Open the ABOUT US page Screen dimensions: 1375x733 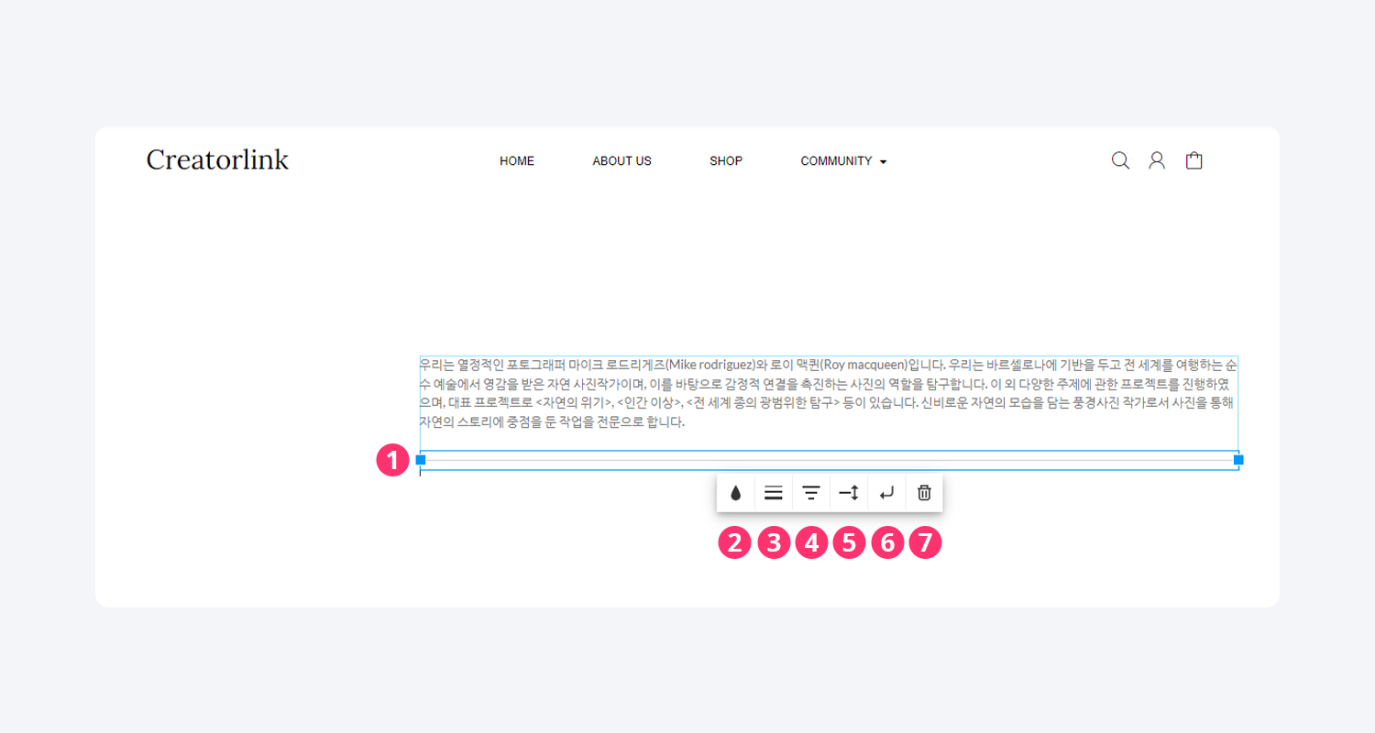[621, 161]
